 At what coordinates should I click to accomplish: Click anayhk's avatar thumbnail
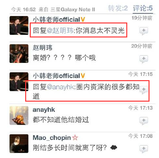19,116
